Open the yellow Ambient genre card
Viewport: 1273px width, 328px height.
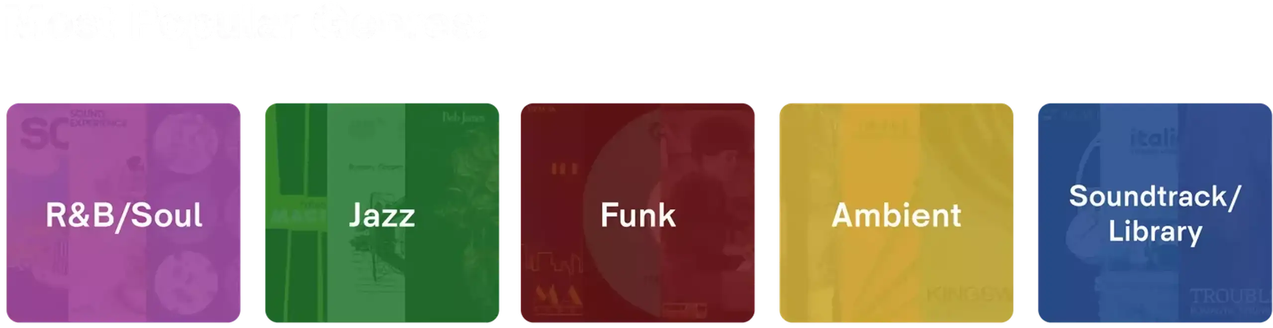point(896,213)
